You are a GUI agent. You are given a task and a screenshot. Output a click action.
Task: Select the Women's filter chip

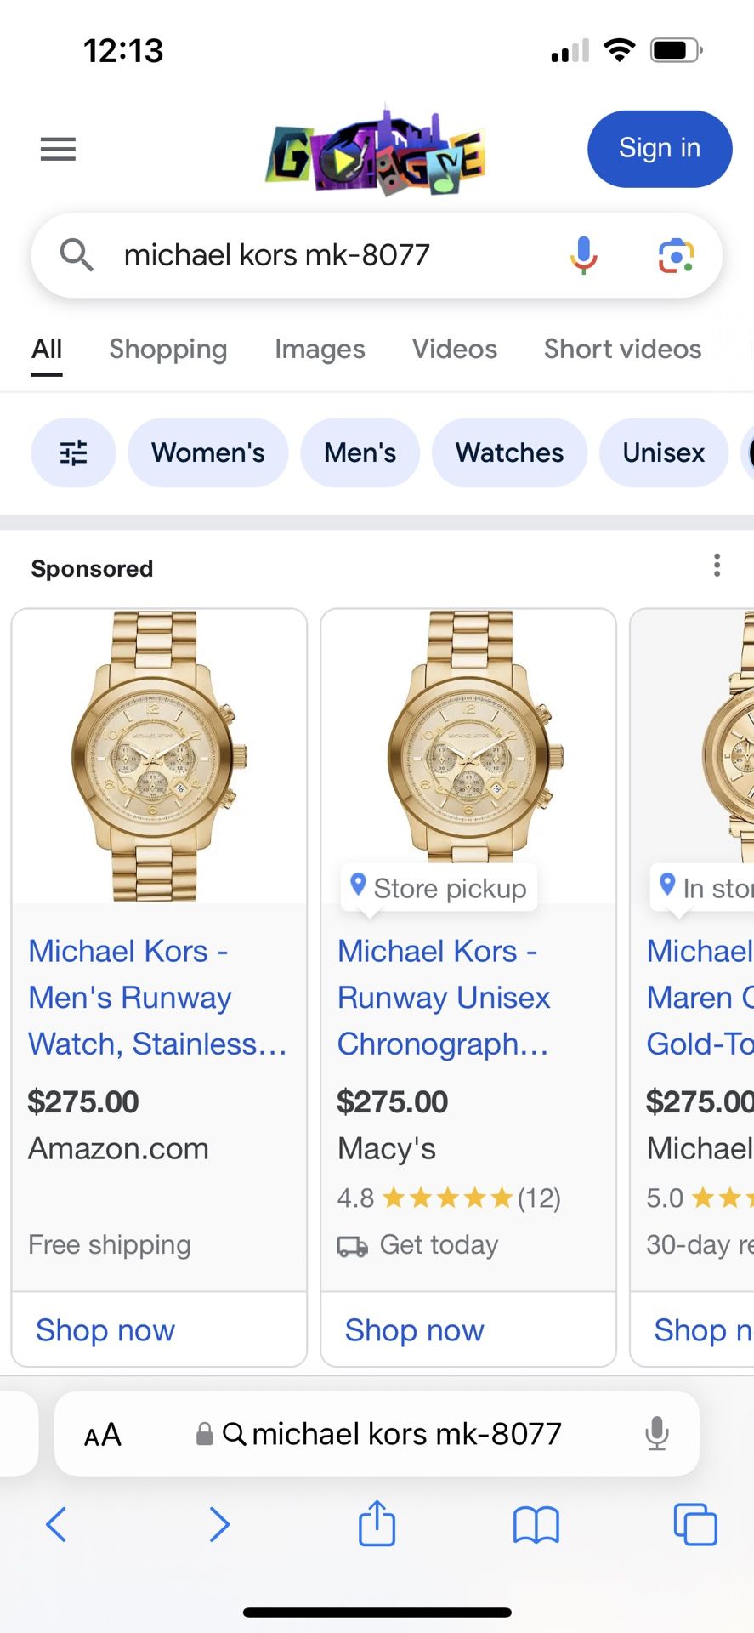click(x=207, y=452)
